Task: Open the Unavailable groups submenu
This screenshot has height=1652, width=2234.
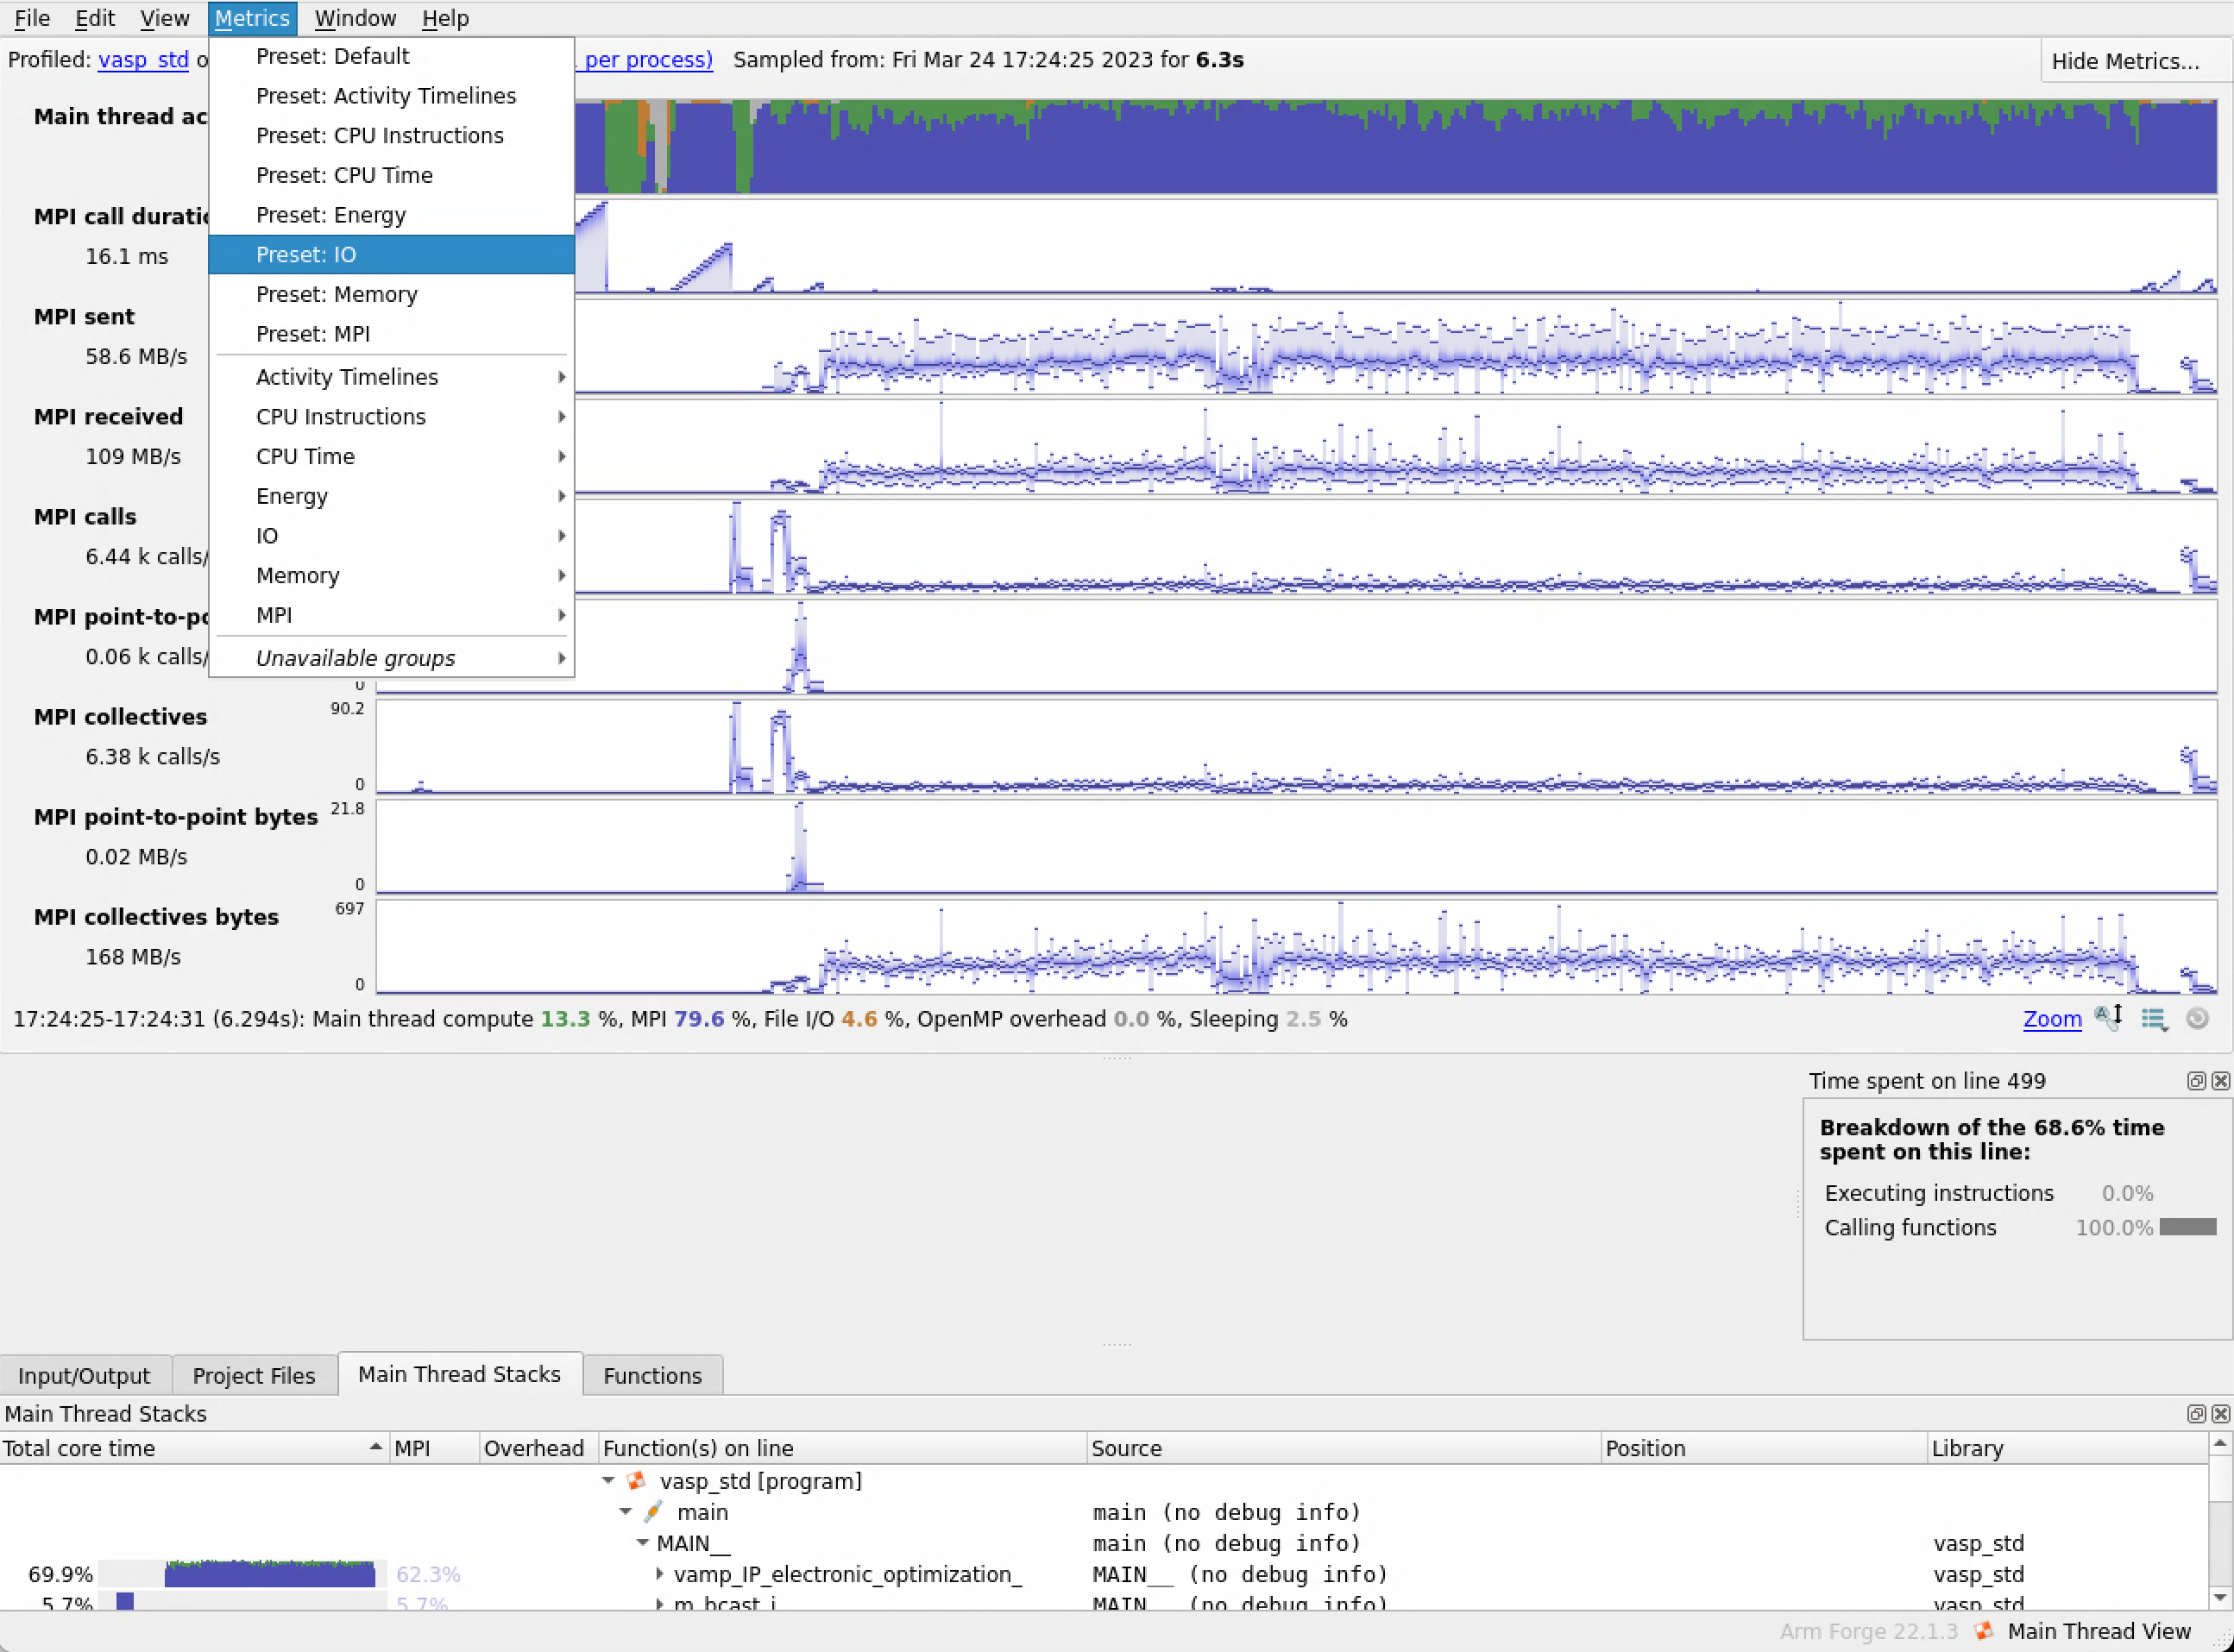Action: (355, 658)
